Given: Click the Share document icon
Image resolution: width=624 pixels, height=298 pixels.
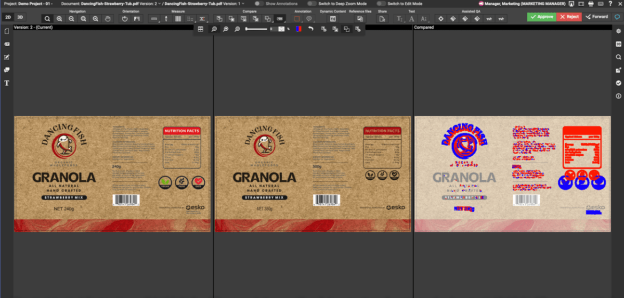Looking at the screenshot, I should click(x=382, y=19).
